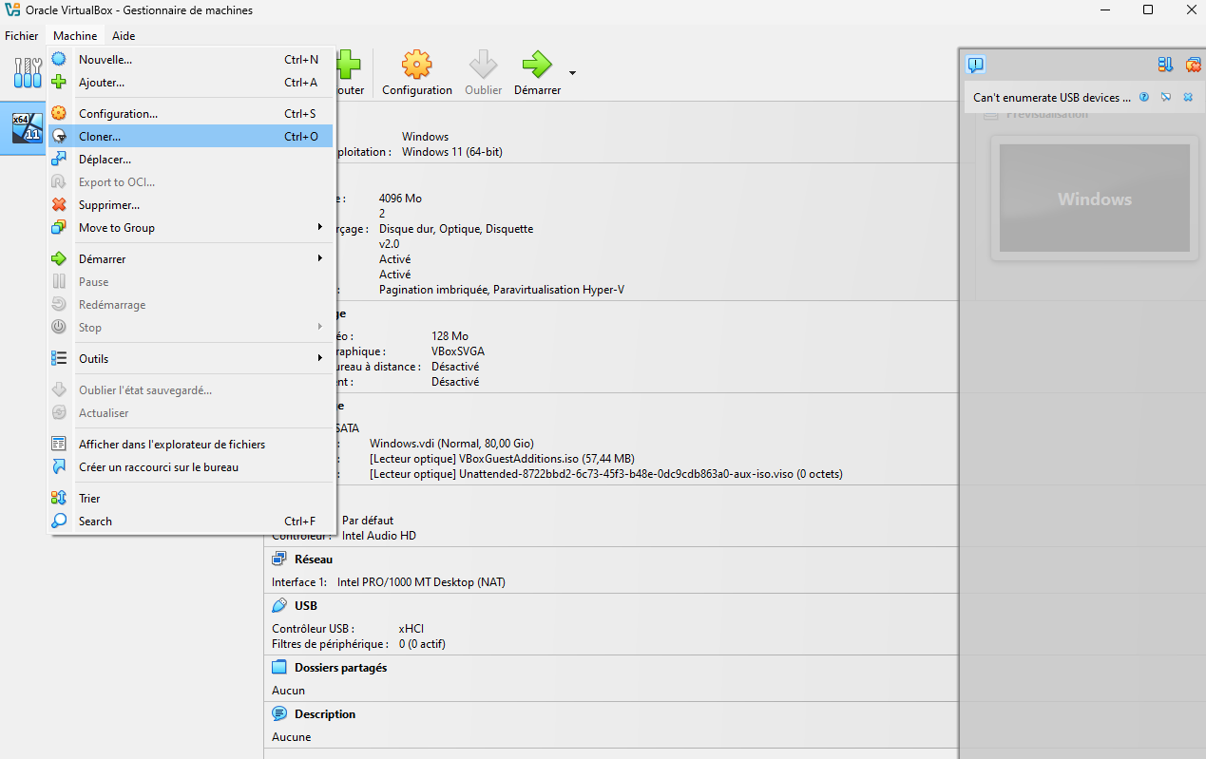1206x759 pixels.
Task: Select Trier in the Machine menu
Action: (191, 498)
